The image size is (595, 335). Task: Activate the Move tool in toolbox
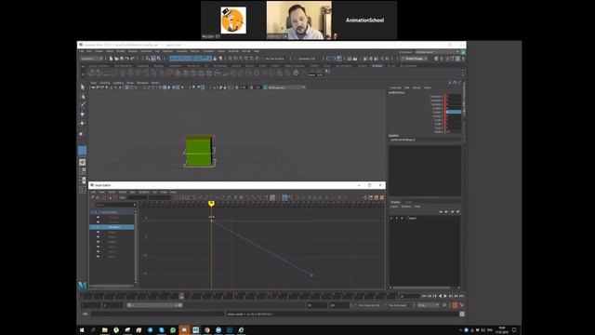(x=83, y=114)
